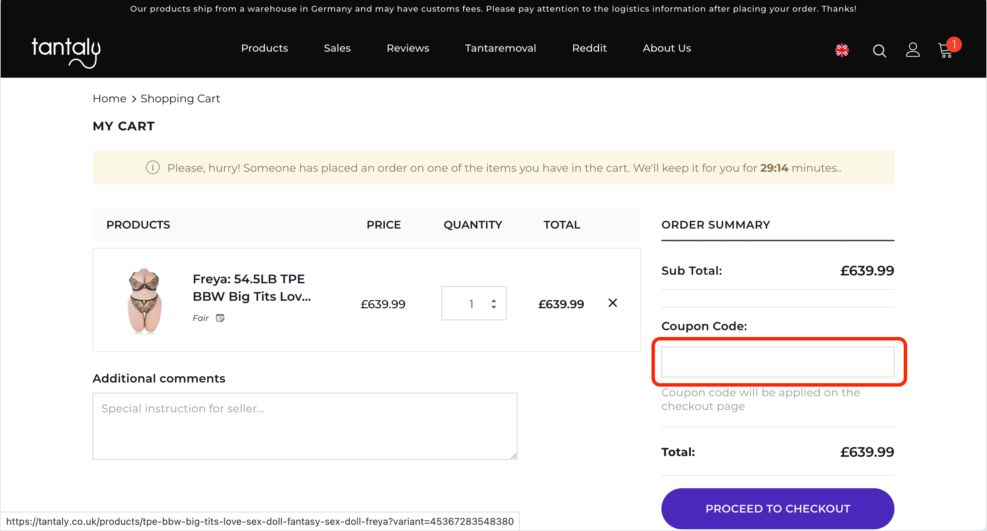The image size is (987, 531).
Task: Open the About Us menu
Action: click(667, 48)
